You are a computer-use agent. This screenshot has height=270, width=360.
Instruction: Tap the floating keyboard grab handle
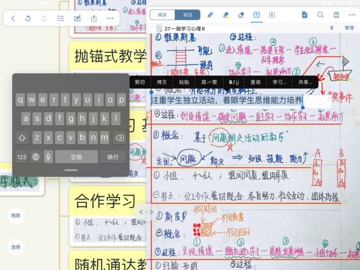pyautogui.click(x=70, y=170)
